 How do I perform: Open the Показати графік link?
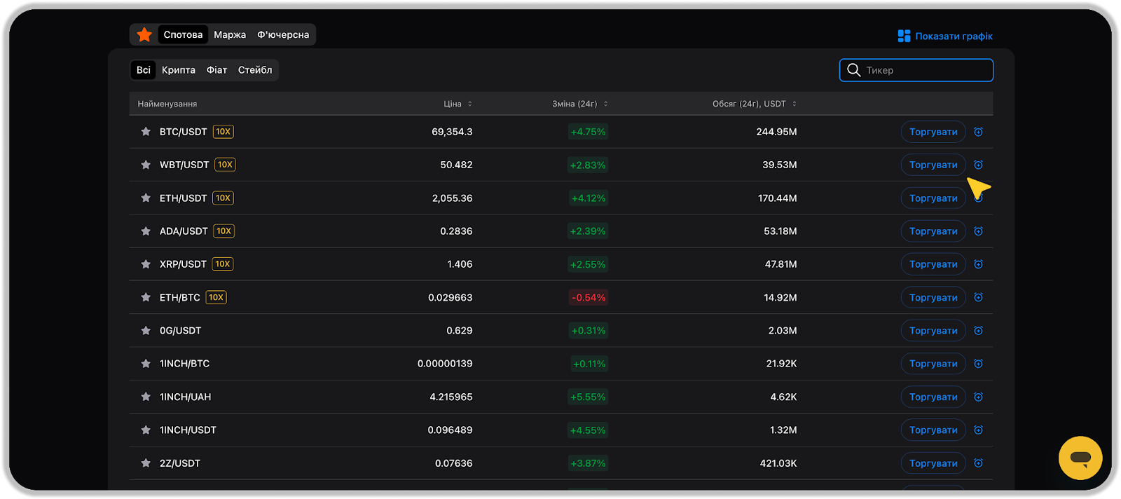953,36
